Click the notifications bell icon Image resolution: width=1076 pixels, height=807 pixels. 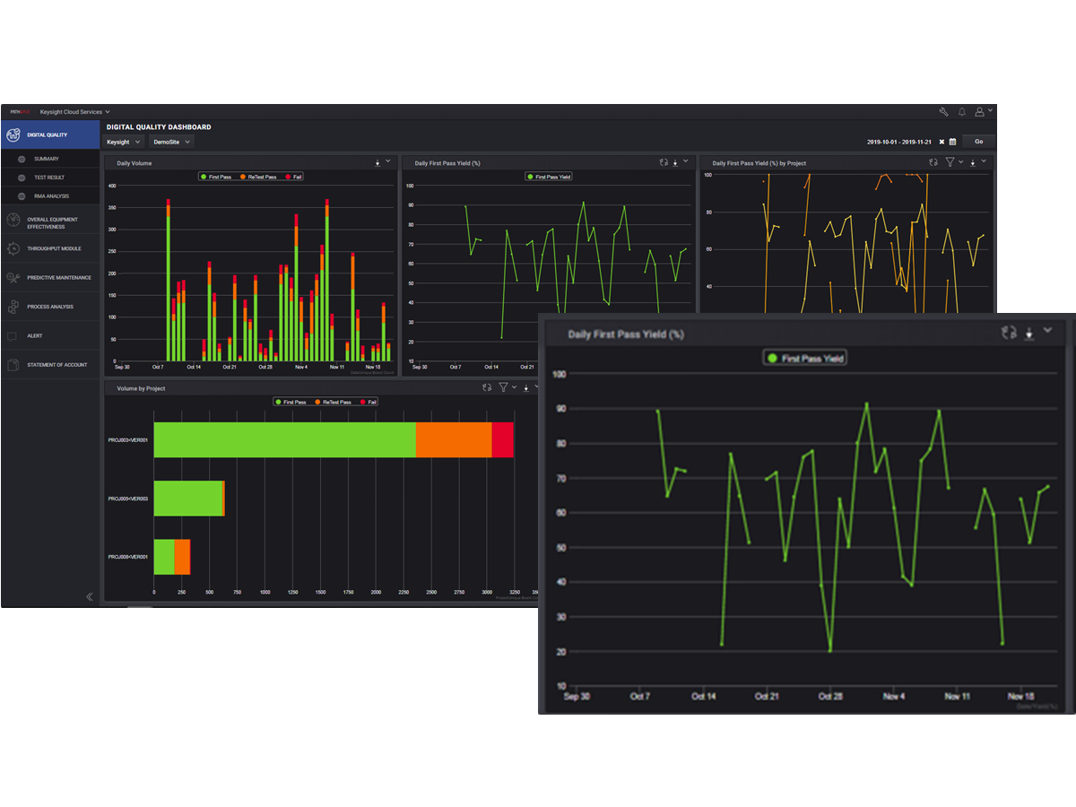pyautogui.click(x=962, y=112)
